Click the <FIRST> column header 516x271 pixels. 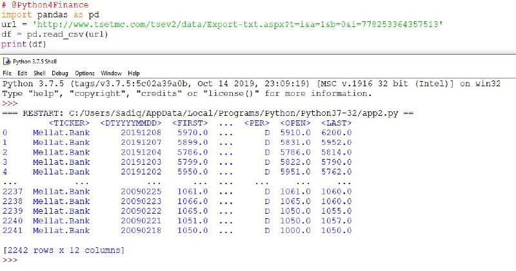(x=190, y=123)
